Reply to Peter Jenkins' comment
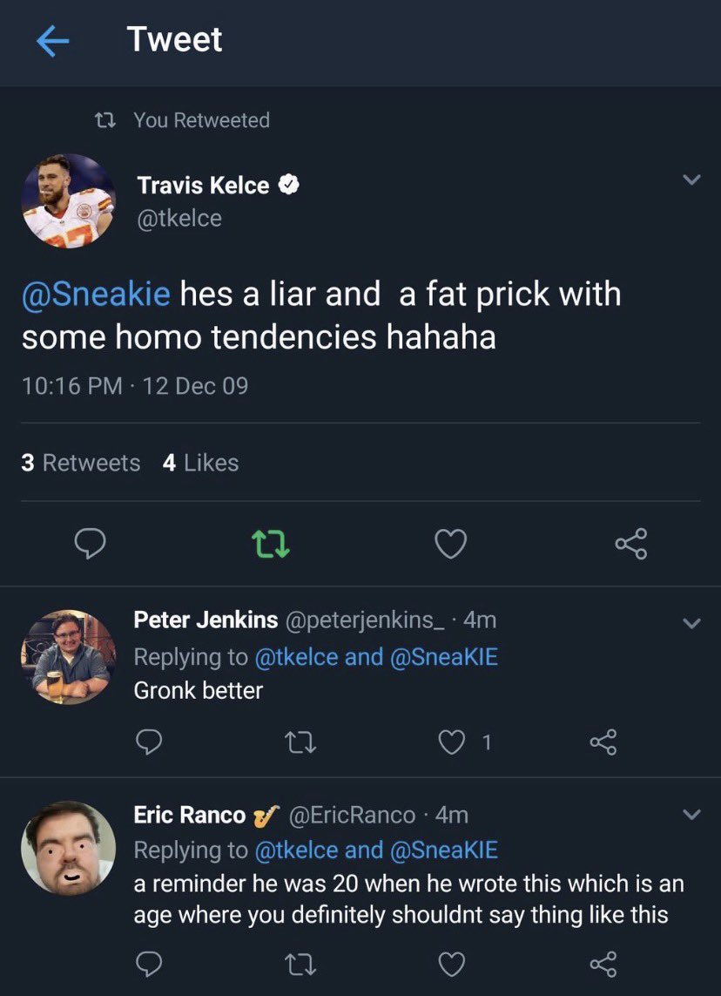Viewport: 721px width, 996px height. click(149, 742)
